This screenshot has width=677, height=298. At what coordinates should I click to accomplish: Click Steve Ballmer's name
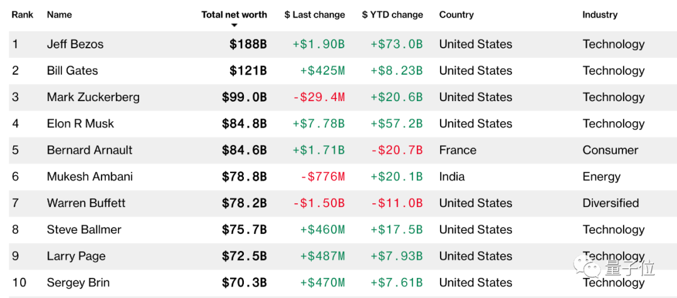click(84, 230)
